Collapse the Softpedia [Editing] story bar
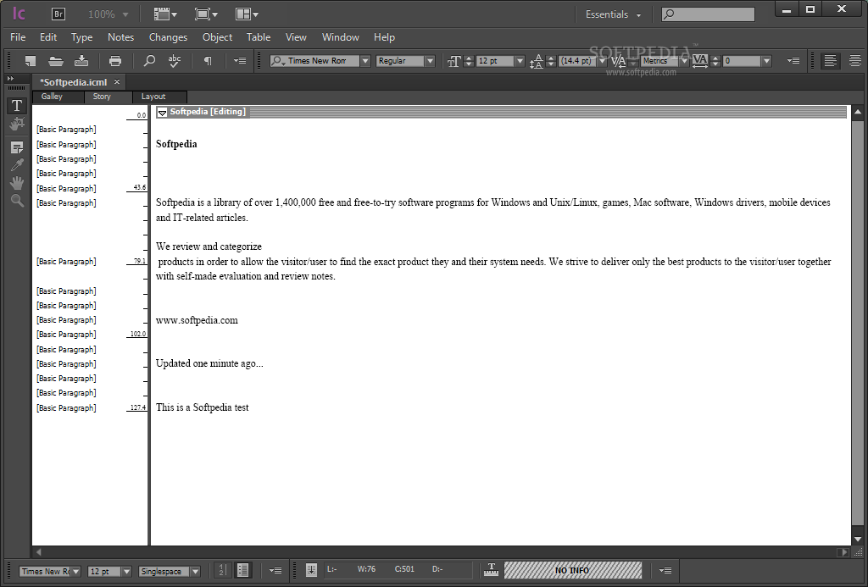The height and width of the screenshot is (587, 868). pos(162,112)
